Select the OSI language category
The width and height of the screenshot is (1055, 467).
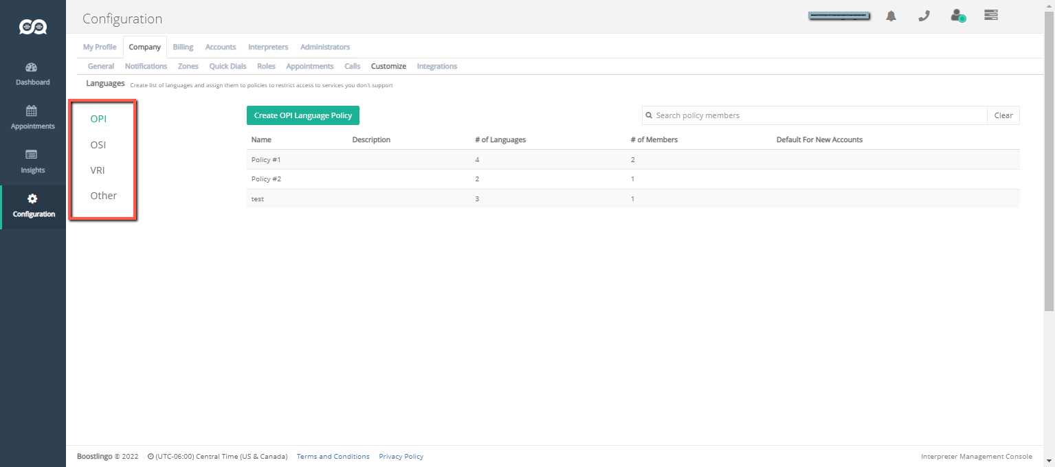[x=98, y=145]
